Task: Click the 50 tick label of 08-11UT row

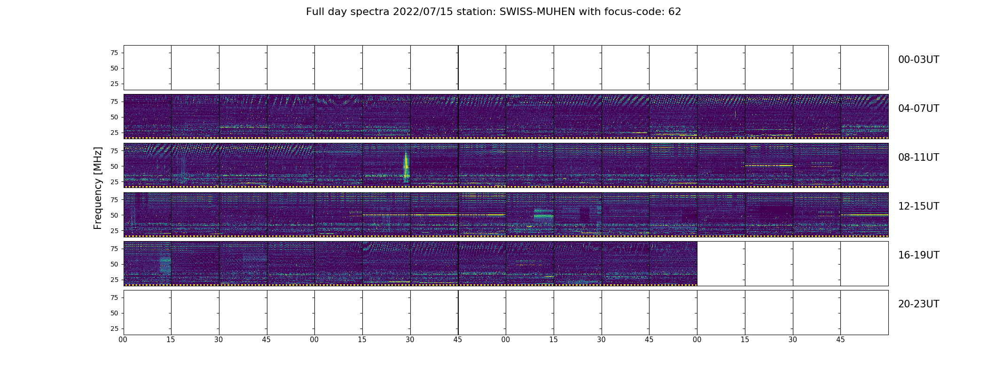Action: (x=114, y=166)
